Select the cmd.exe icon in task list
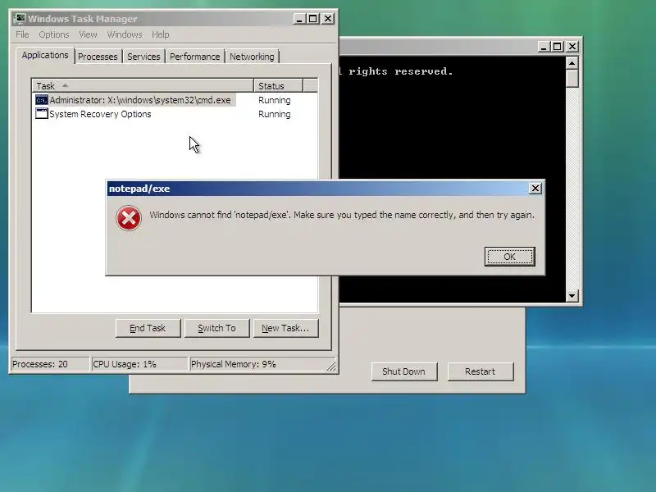 tap(42, 100)
